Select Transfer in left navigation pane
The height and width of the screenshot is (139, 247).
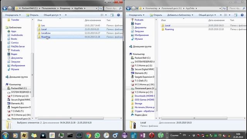coord(15,20)
